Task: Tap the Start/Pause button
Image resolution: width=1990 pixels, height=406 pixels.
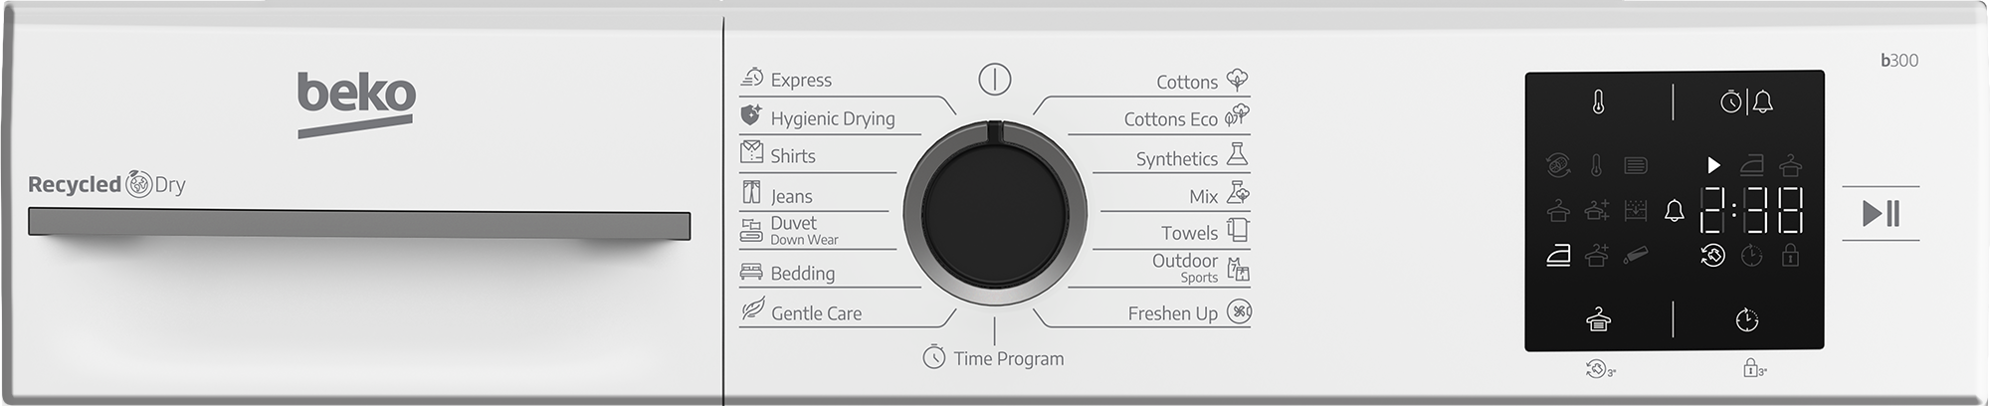Action: (1881, 213)
